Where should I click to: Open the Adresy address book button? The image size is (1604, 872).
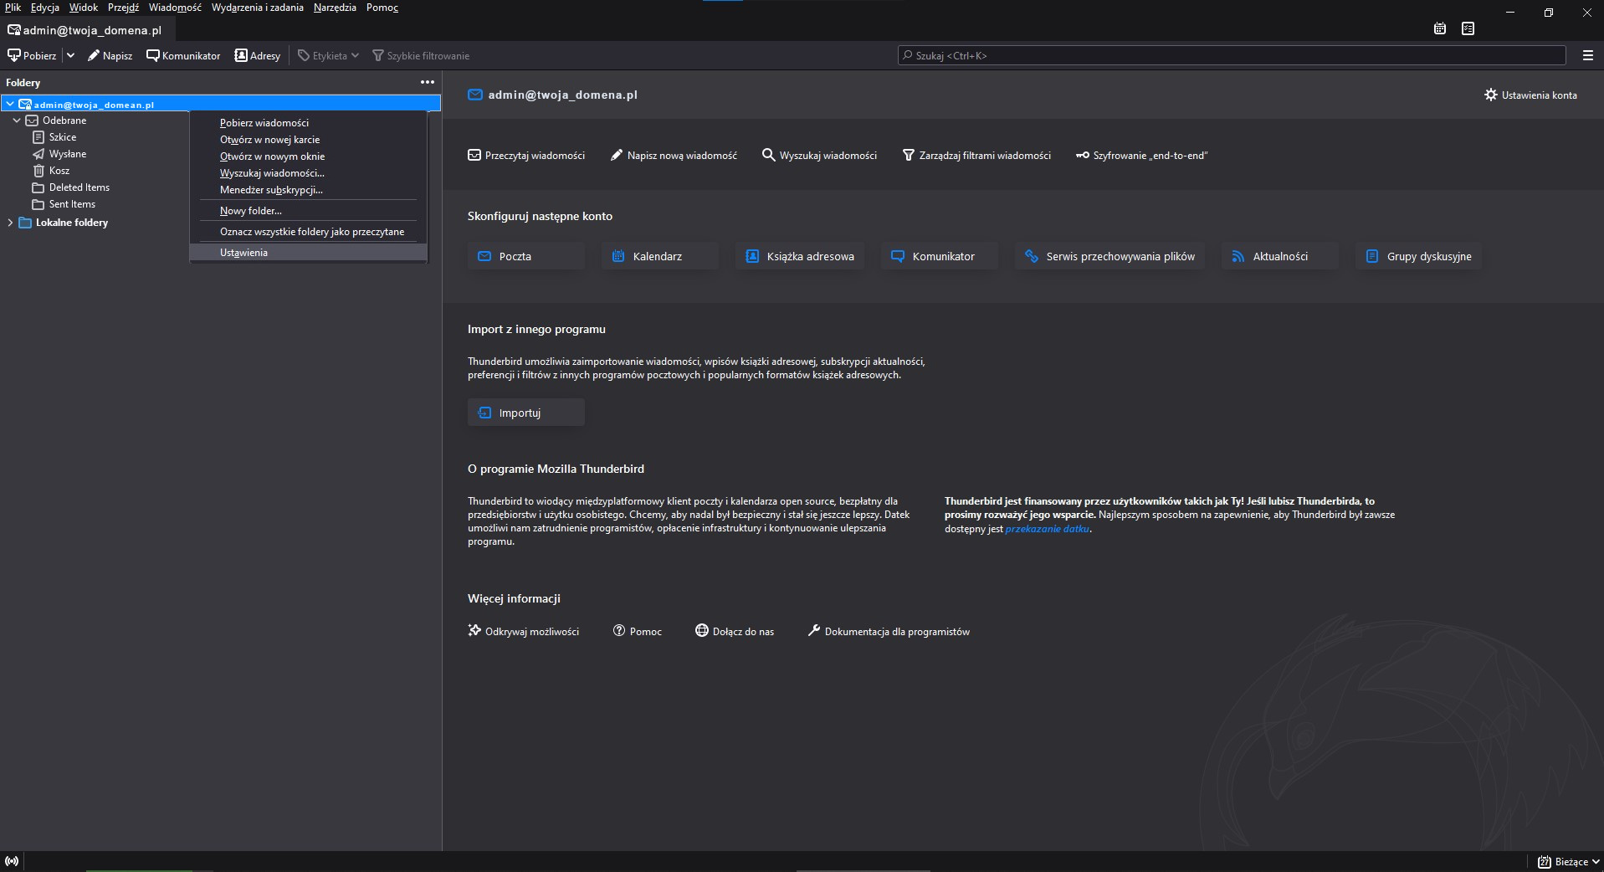click(x=257, y=55)
